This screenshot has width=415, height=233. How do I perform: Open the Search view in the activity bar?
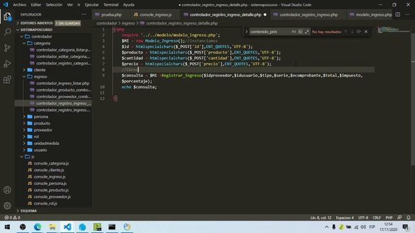(x=7, y=32)
